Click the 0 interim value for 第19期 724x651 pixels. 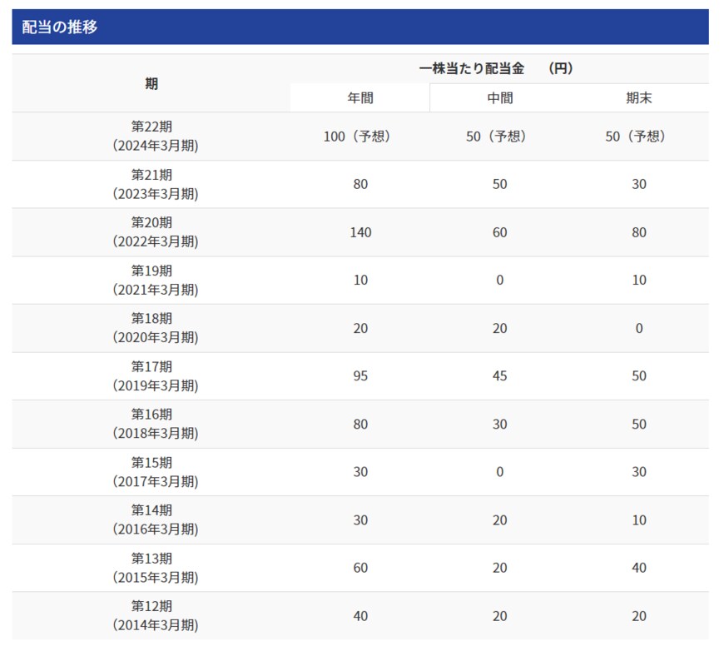(498, 280)
